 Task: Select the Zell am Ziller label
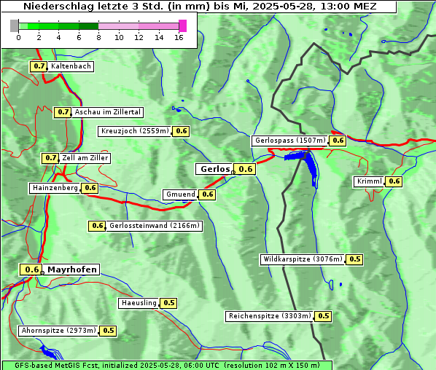[x=85, y=158]
